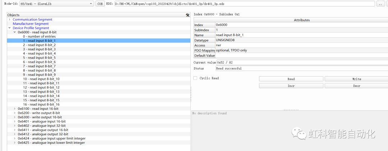Image resolution: width=388 pixels, height=151 pixels.
Task: Enable the Cyclic Read checkbox
Action: [x=195, y=78]
